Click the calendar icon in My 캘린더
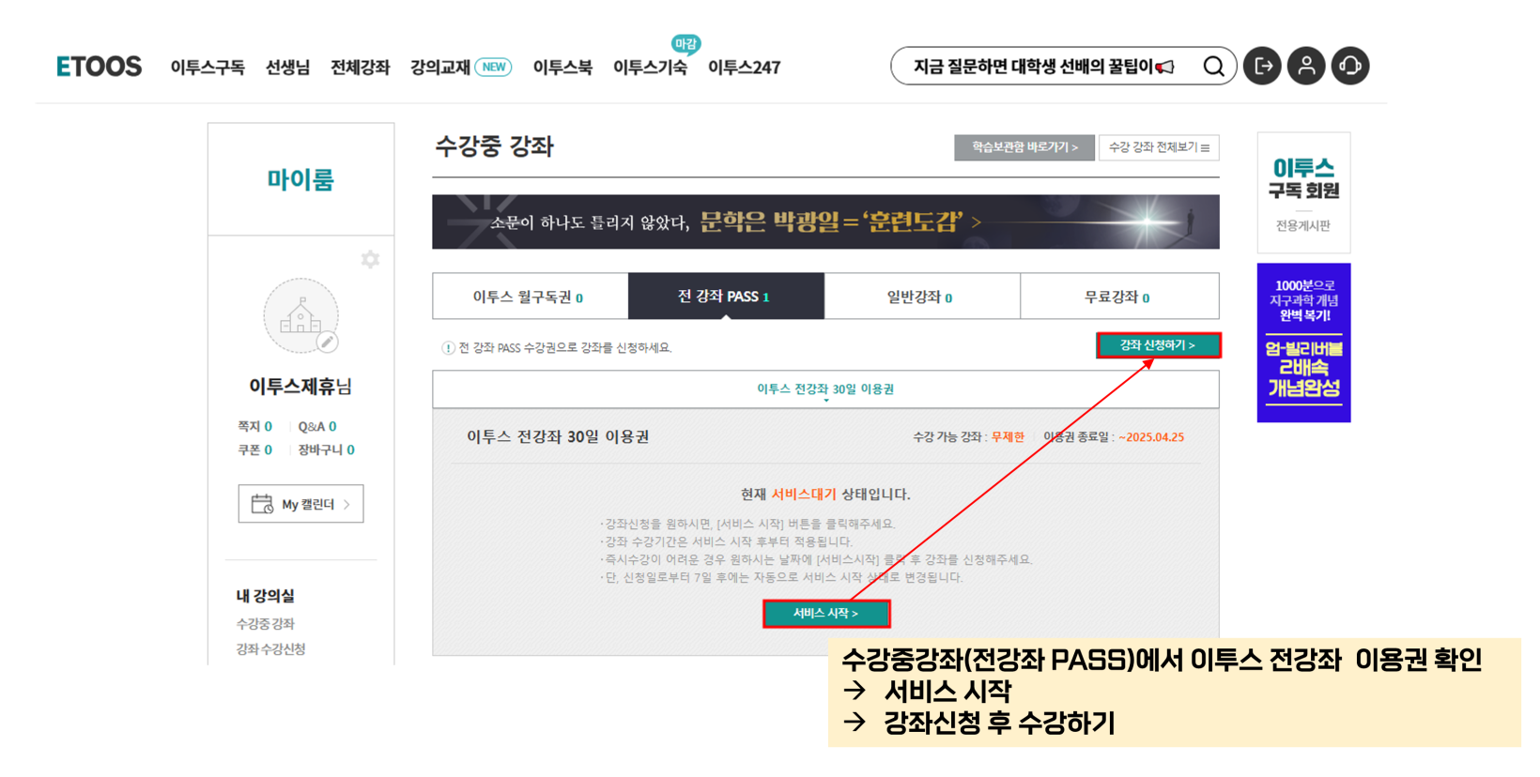This screenshot has width=1540, height=777. point(262,504)
